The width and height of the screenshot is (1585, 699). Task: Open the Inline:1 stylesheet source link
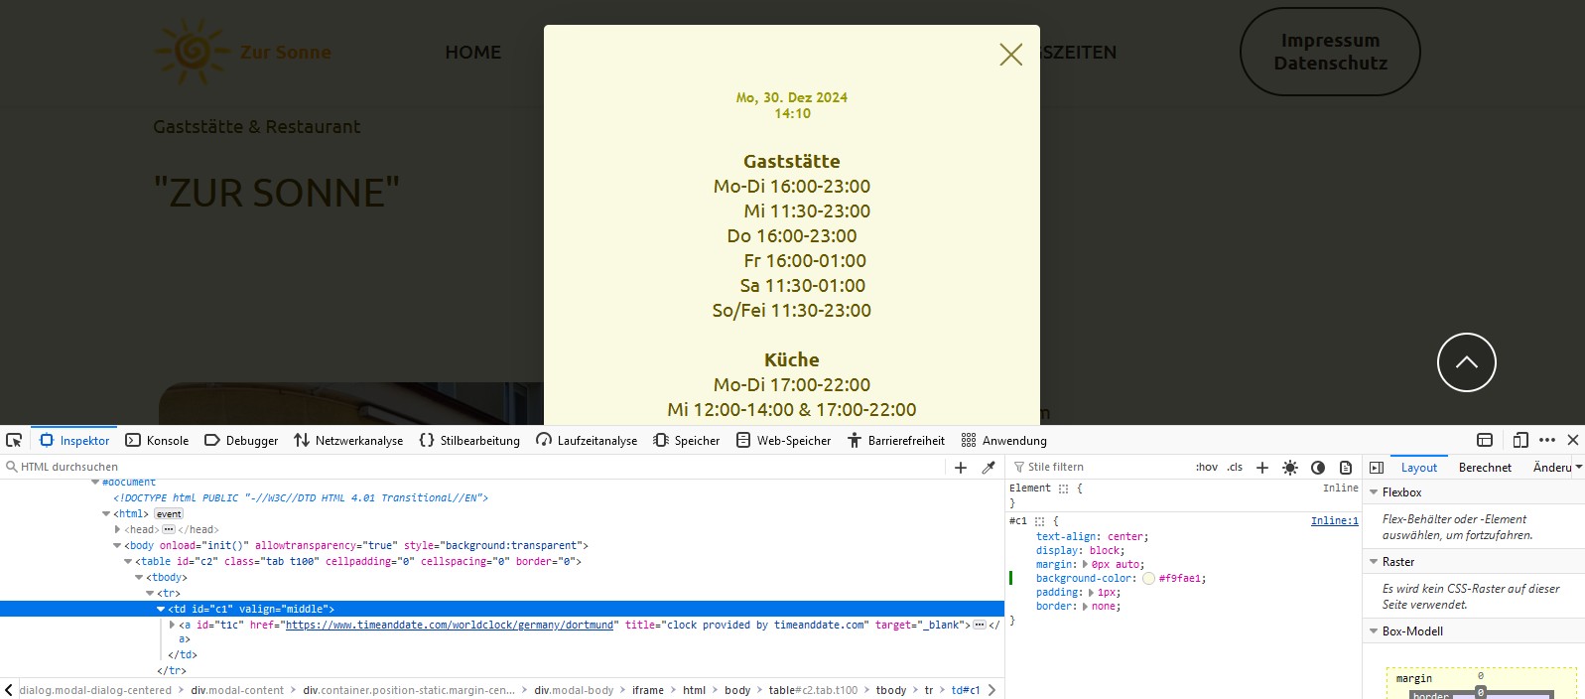pos(1334,521)
